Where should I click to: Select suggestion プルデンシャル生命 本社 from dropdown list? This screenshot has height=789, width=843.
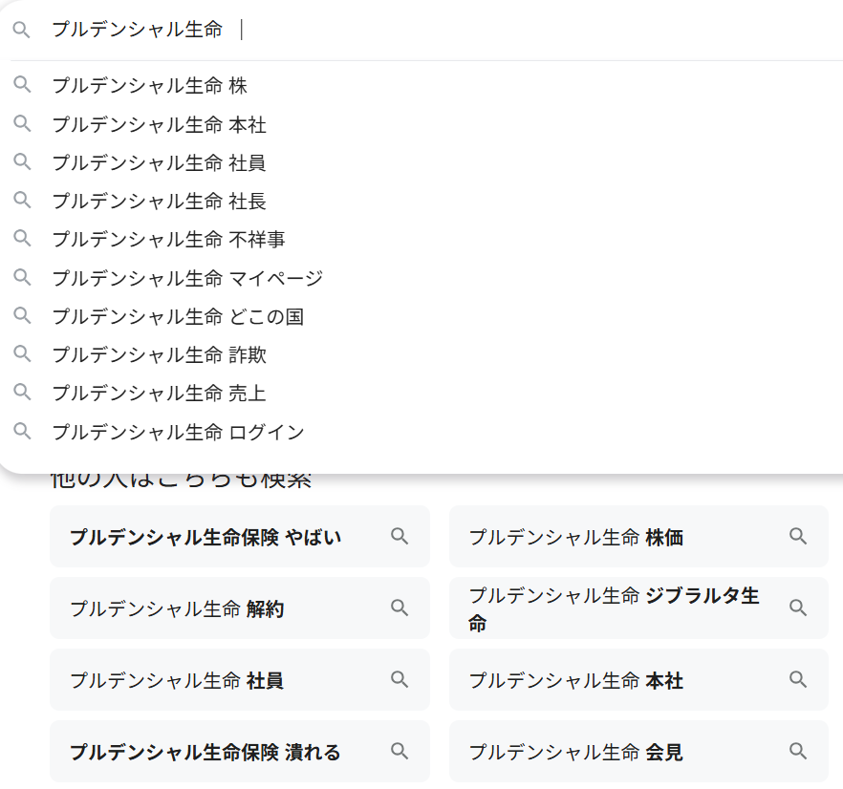[x=159, y=124]
